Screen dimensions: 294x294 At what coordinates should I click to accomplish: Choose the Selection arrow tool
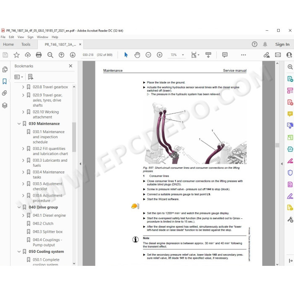(x=126, y=55)
